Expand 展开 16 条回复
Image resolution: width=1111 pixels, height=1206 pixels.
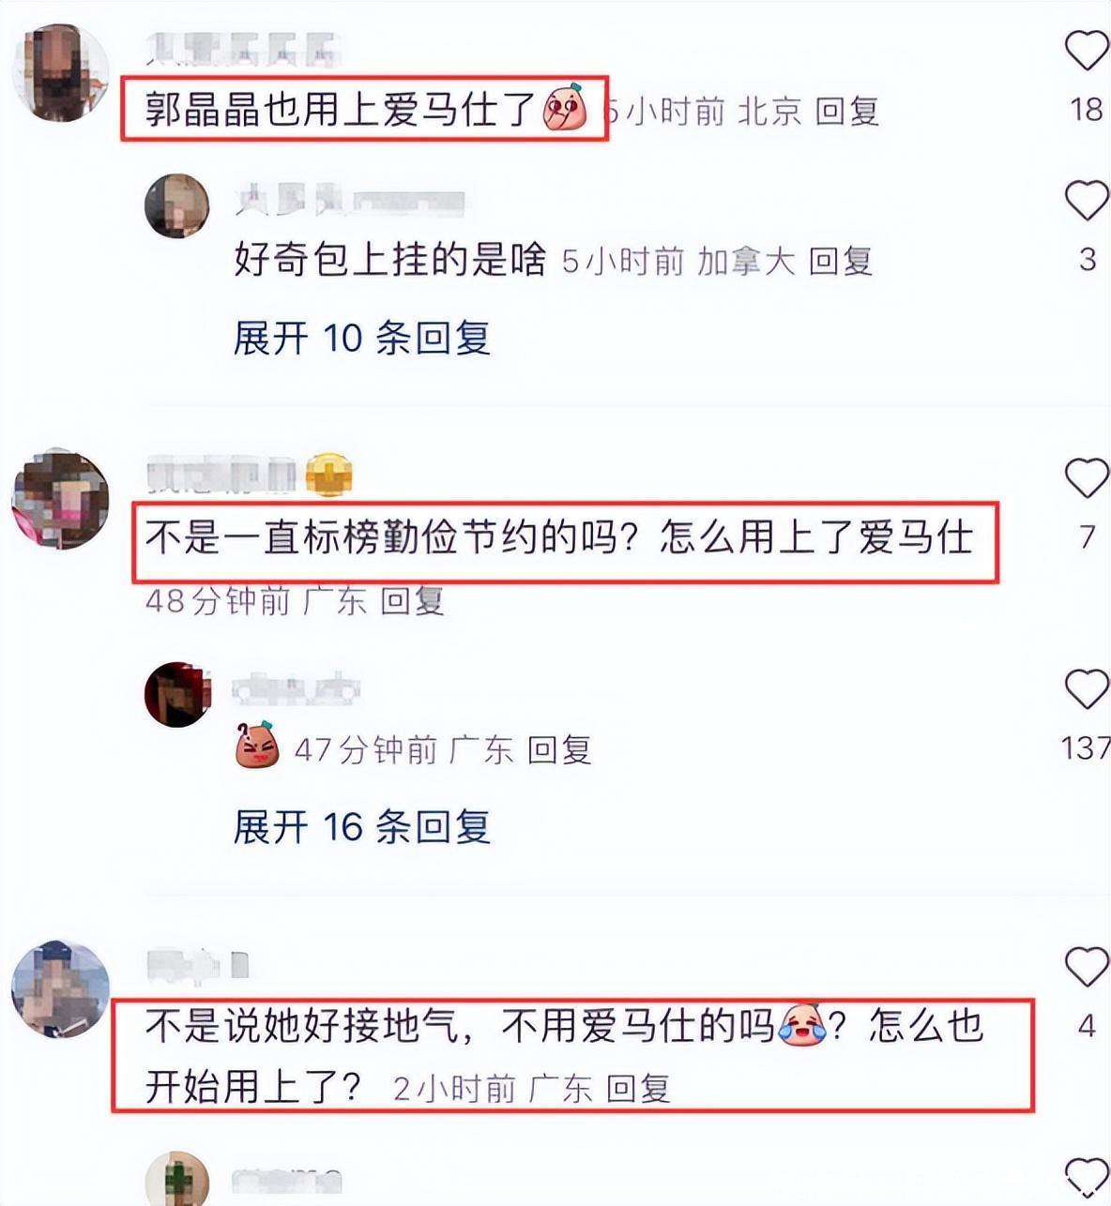click(362, 826)
